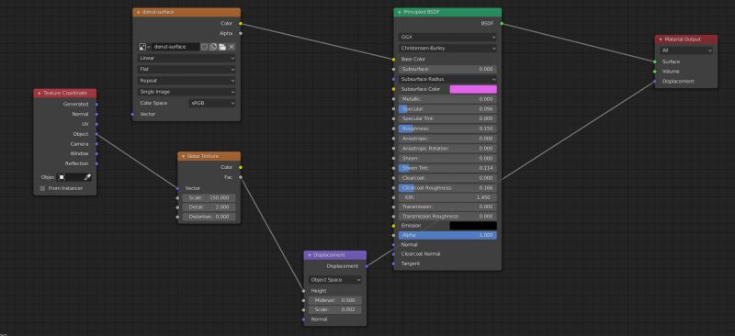The height and width of the screenshot is (336, 735).
Task: Click the Metallic slider
Action: tap(447, 99)
